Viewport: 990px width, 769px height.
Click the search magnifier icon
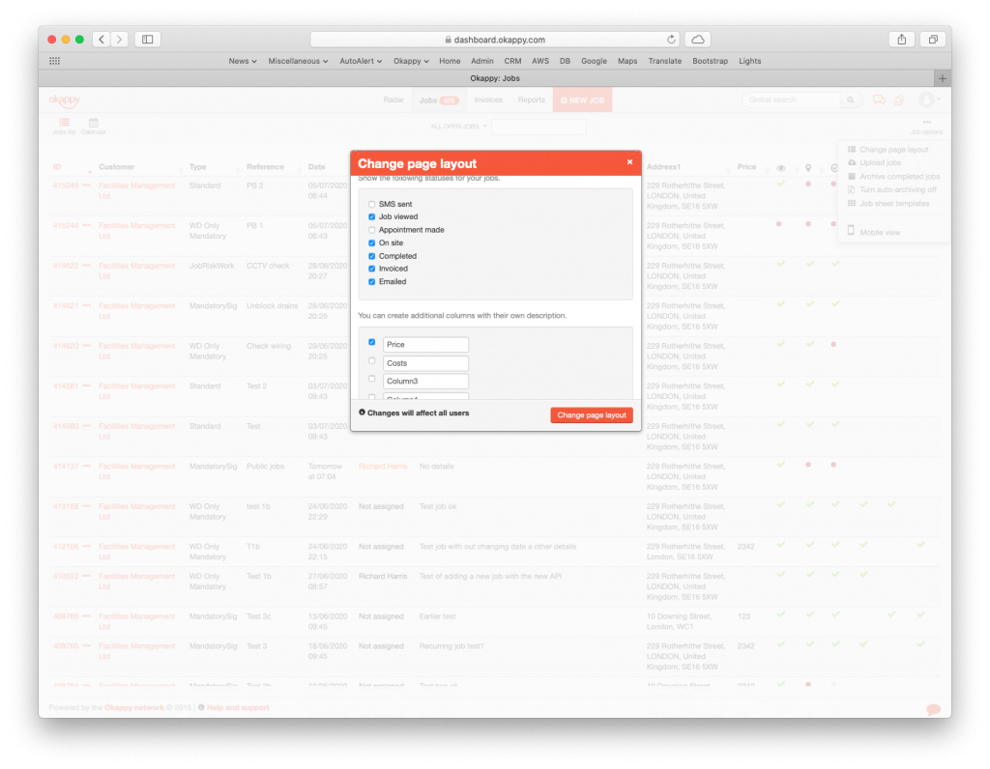851,100
